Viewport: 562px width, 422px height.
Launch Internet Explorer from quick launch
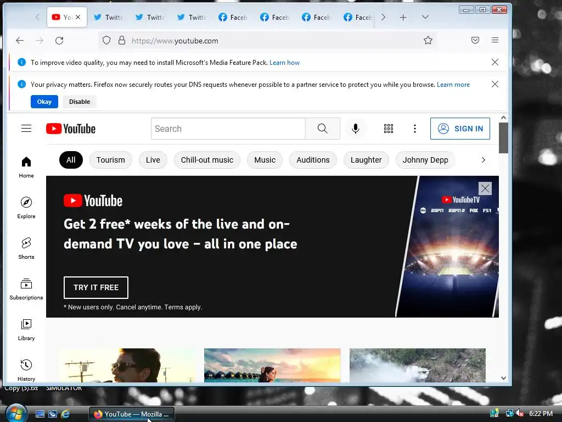pos(65,414)
